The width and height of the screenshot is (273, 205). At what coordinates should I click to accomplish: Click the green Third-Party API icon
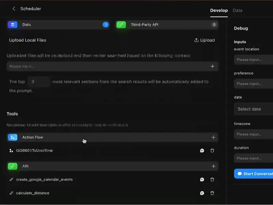point(121,25)
